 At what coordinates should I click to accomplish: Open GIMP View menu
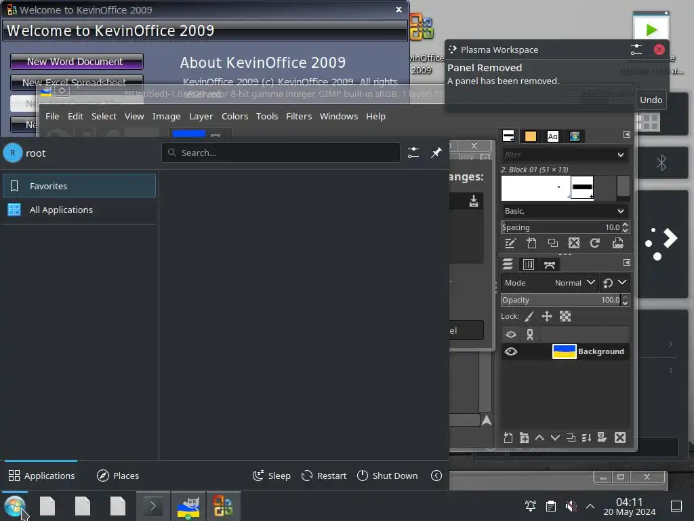coord(134,116)
